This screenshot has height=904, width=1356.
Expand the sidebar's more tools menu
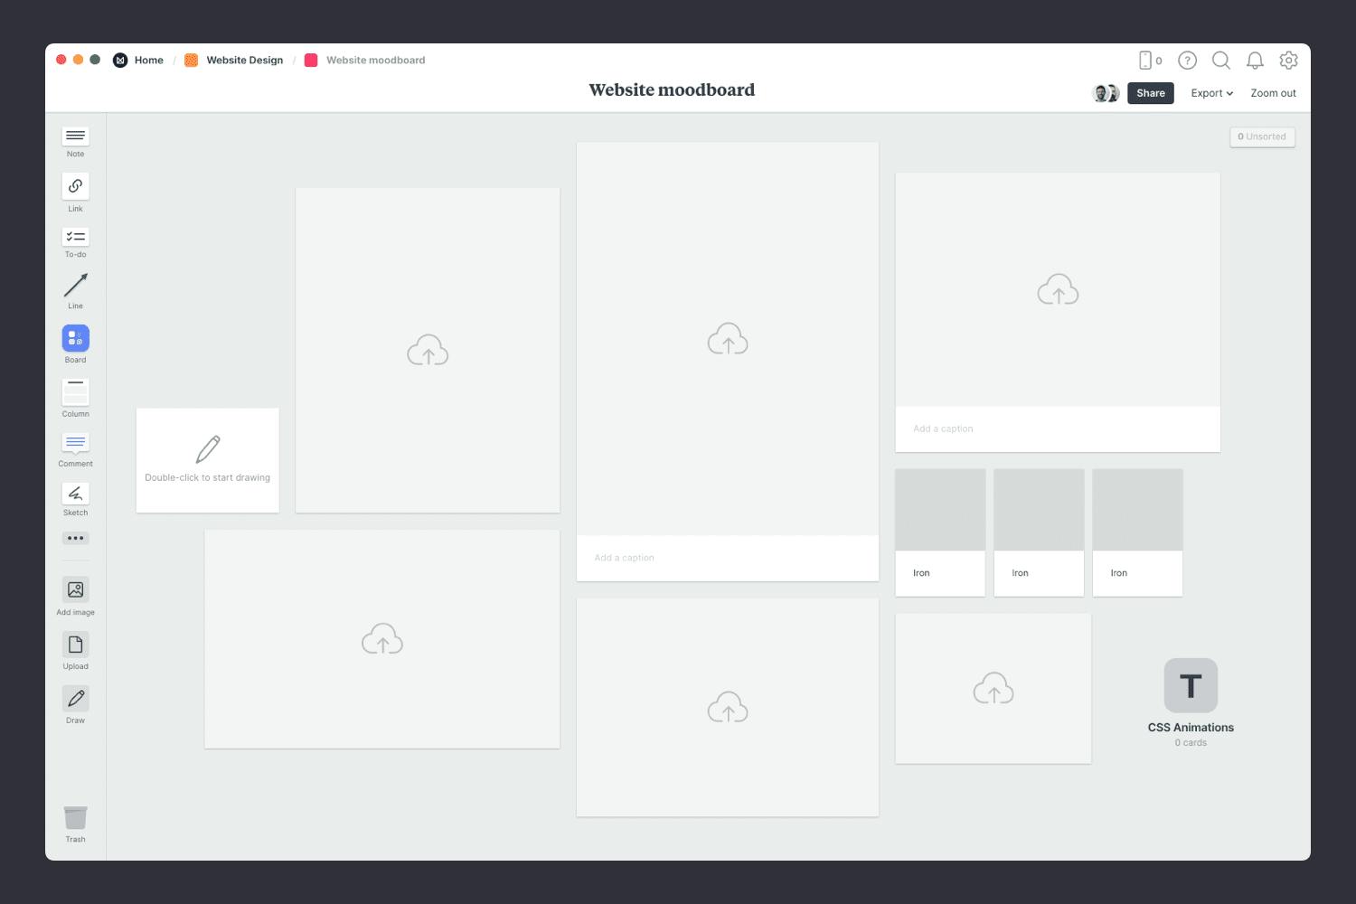pos(75,538)
